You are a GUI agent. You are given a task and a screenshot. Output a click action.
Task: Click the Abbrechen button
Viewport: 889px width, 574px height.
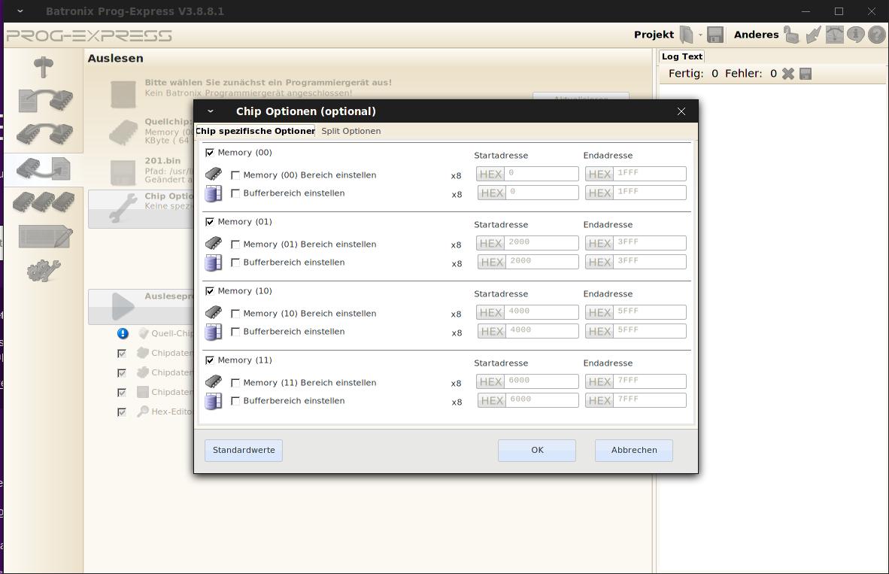(634, 451)
